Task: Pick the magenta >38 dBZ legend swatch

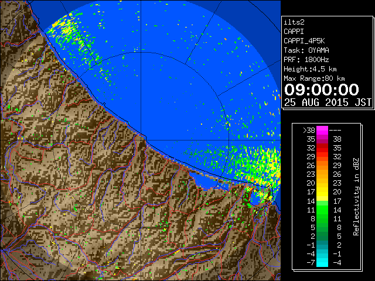Action: tap(322, 130)
